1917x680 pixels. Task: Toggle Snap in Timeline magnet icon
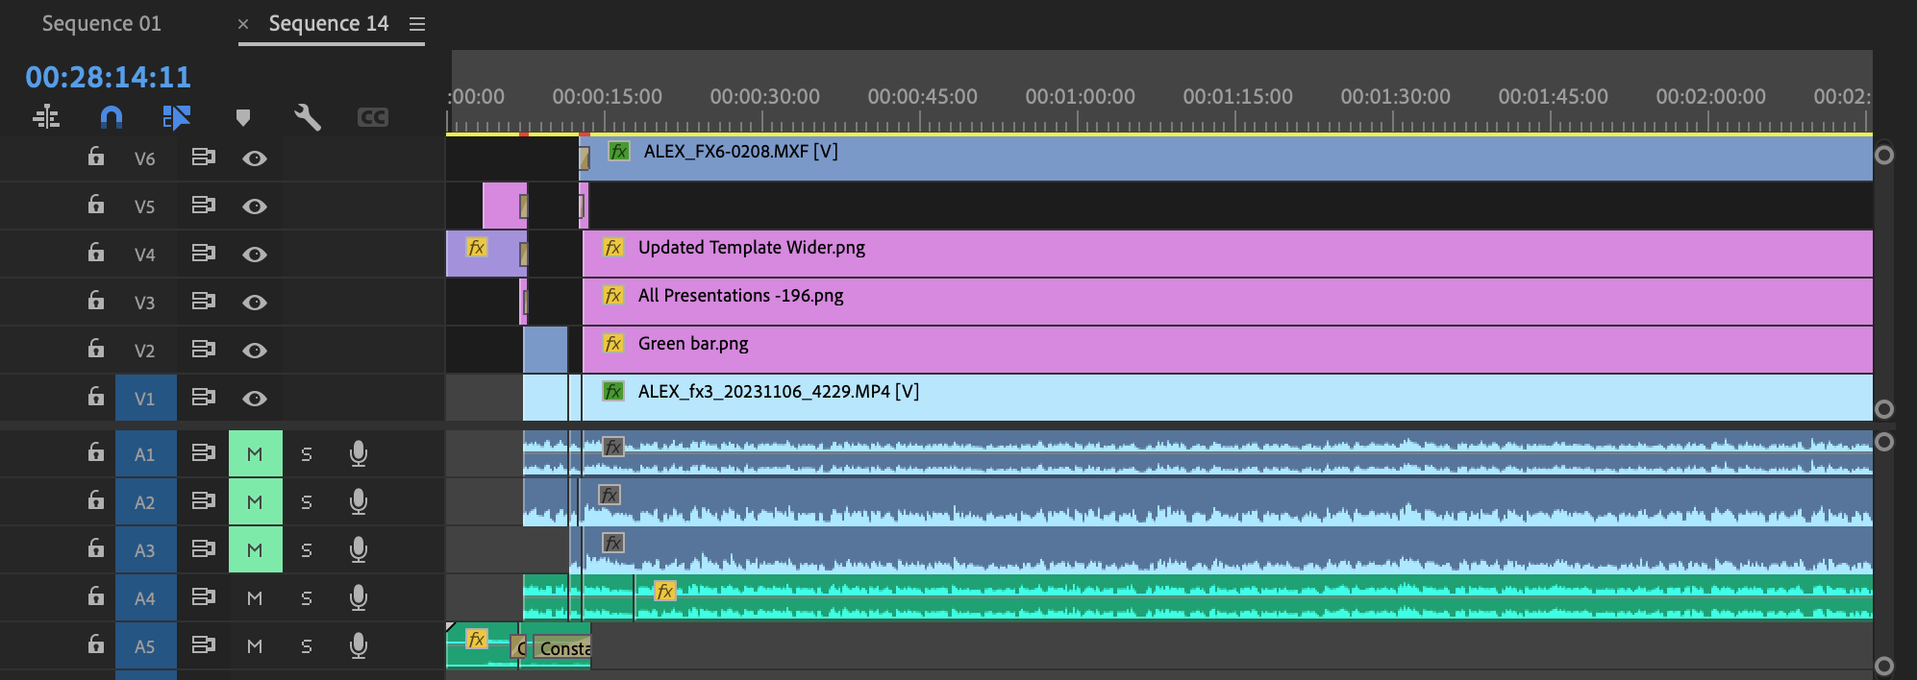pyautogui.click(x=112, y=117)
